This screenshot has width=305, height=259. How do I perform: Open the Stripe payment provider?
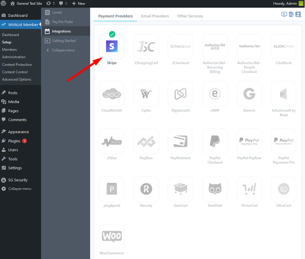tap(112, 47)
